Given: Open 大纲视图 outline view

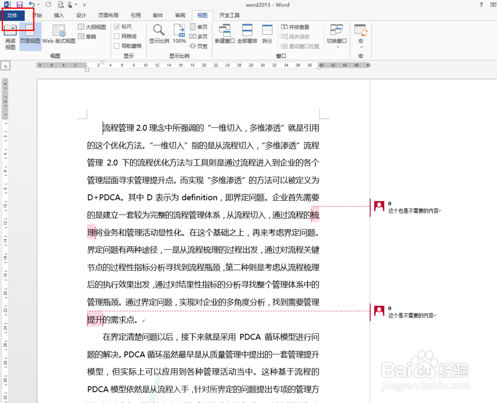Looking at the screenshot, I should (x=92, y=27).
